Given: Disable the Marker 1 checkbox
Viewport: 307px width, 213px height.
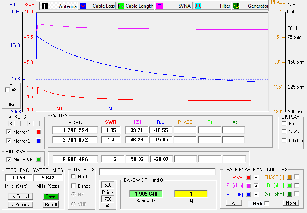Looking at the screenshot, I should [x=9, y=132].
